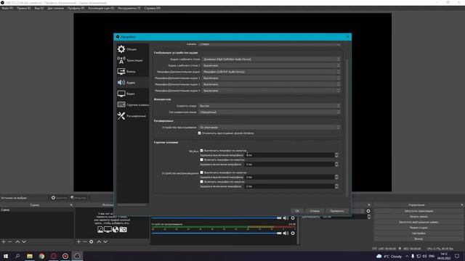Open Windows Start menu
Image resolution: width=465 pixels, height=261 pixels.
pos(6,256)
